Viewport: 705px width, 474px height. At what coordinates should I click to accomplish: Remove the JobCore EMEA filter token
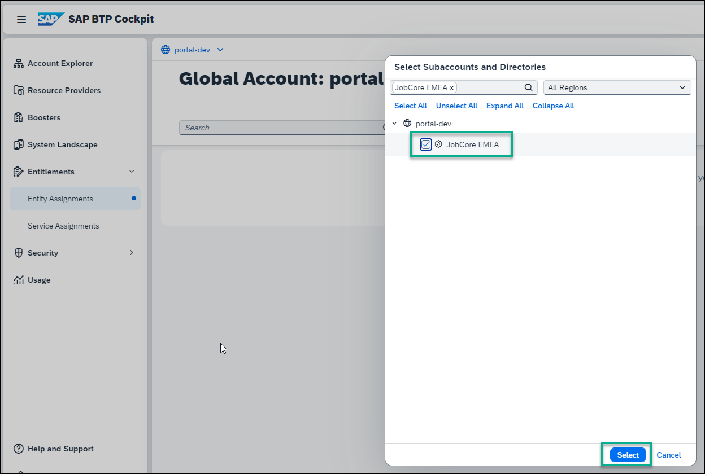point(451,88)
